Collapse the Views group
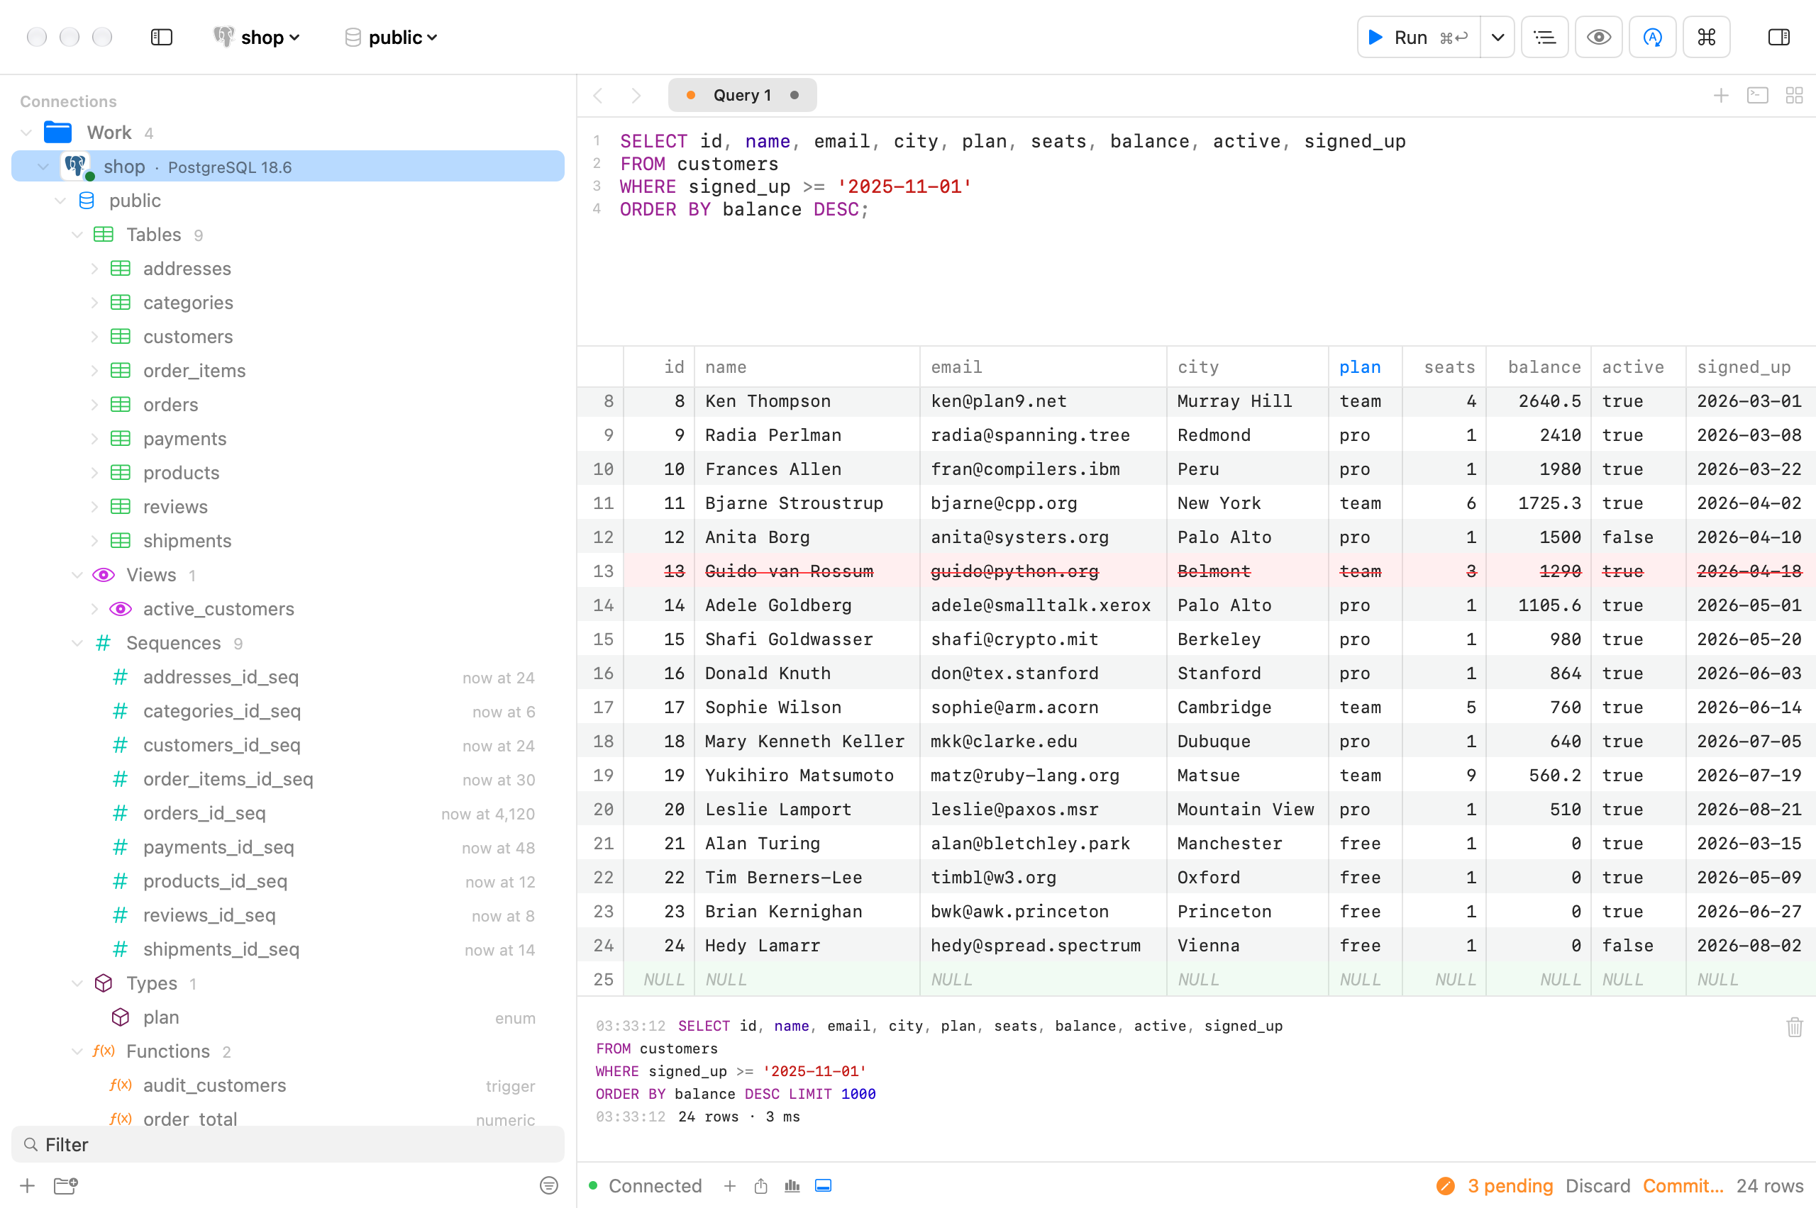This screenshot has height=1208, width=1816. 77,575
